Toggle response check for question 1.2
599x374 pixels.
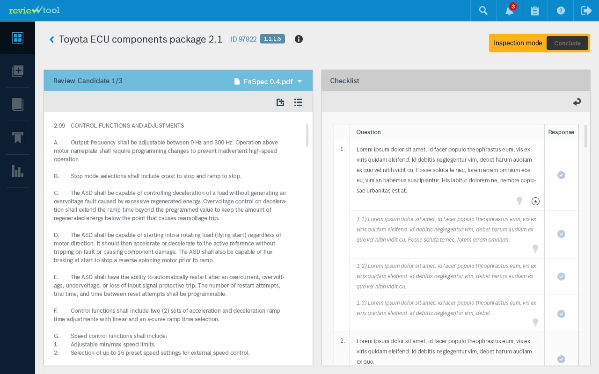(x=561, y=276)
